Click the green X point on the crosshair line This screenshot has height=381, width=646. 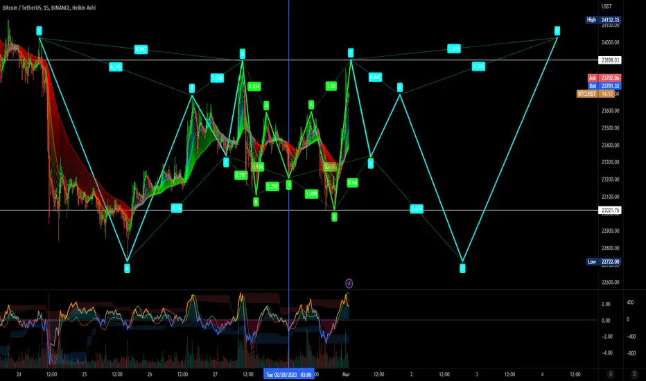click(289, 184)
